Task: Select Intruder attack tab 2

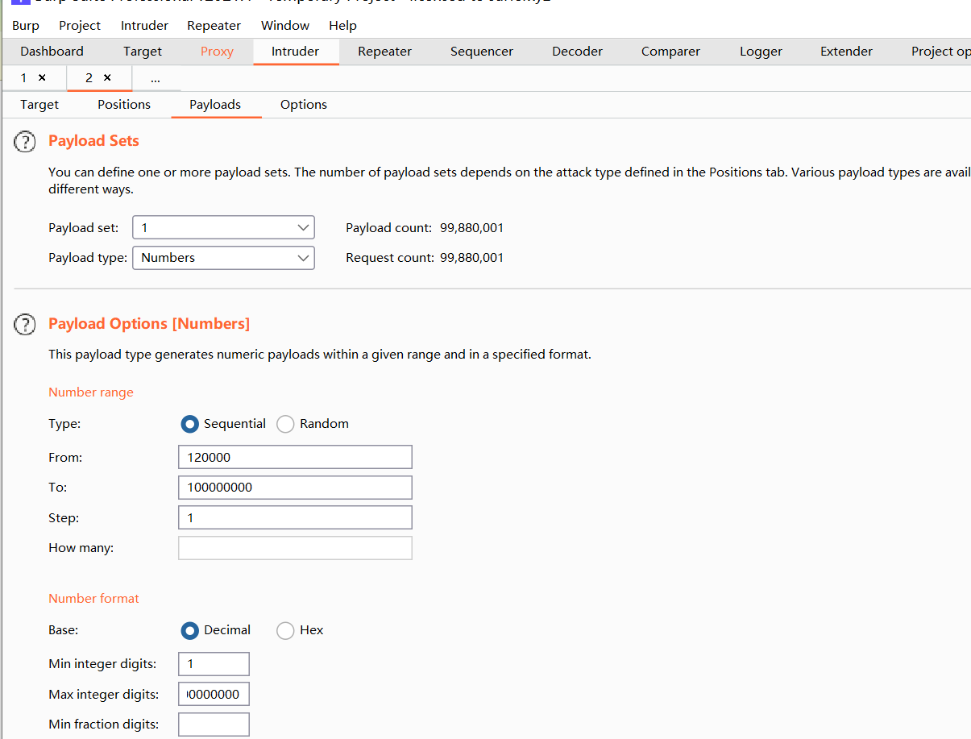Action: pos(89,77)
